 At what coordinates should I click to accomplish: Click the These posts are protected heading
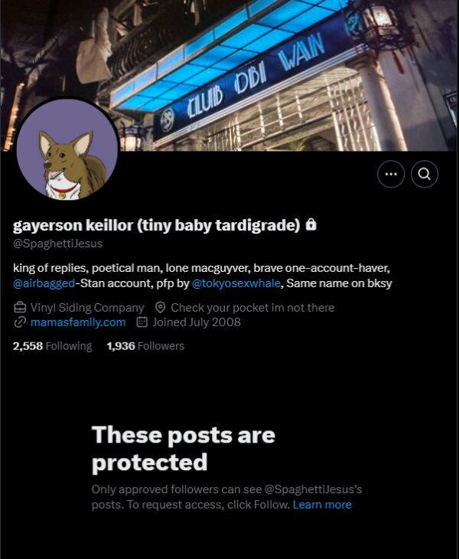point(184,449)
